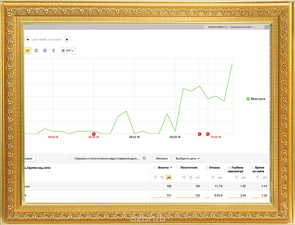This screenshot has width=295, height=225.
Task: Enable Скрывать статистически недостоверные данные checkbox
Action: click(x=72, y=158)
